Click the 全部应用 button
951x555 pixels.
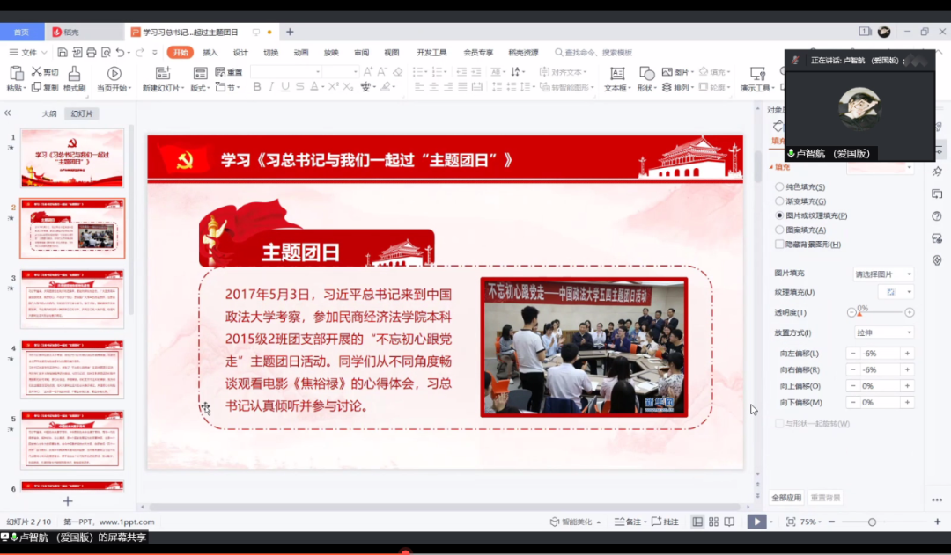point(788,497)
